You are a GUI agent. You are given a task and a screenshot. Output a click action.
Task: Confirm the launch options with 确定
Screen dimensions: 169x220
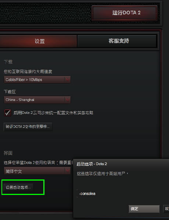(144, 209)
